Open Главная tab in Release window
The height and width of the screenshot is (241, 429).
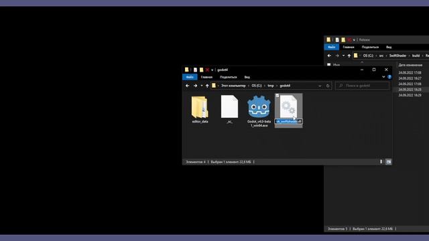pos(349,47)
